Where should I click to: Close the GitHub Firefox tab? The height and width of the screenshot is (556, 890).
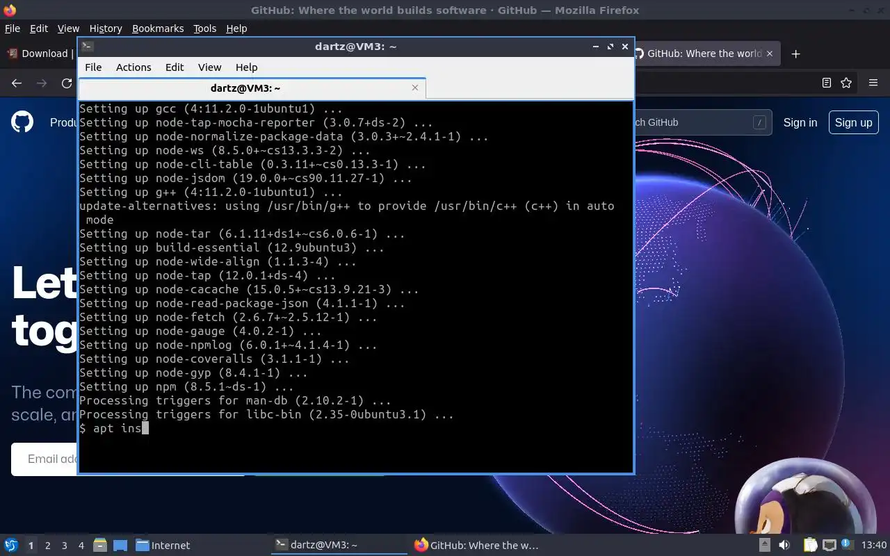point(770,54)
